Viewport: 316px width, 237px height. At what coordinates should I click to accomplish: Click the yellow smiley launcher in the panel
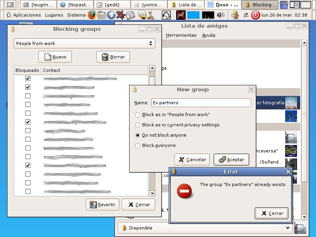[x=142, y=15]
